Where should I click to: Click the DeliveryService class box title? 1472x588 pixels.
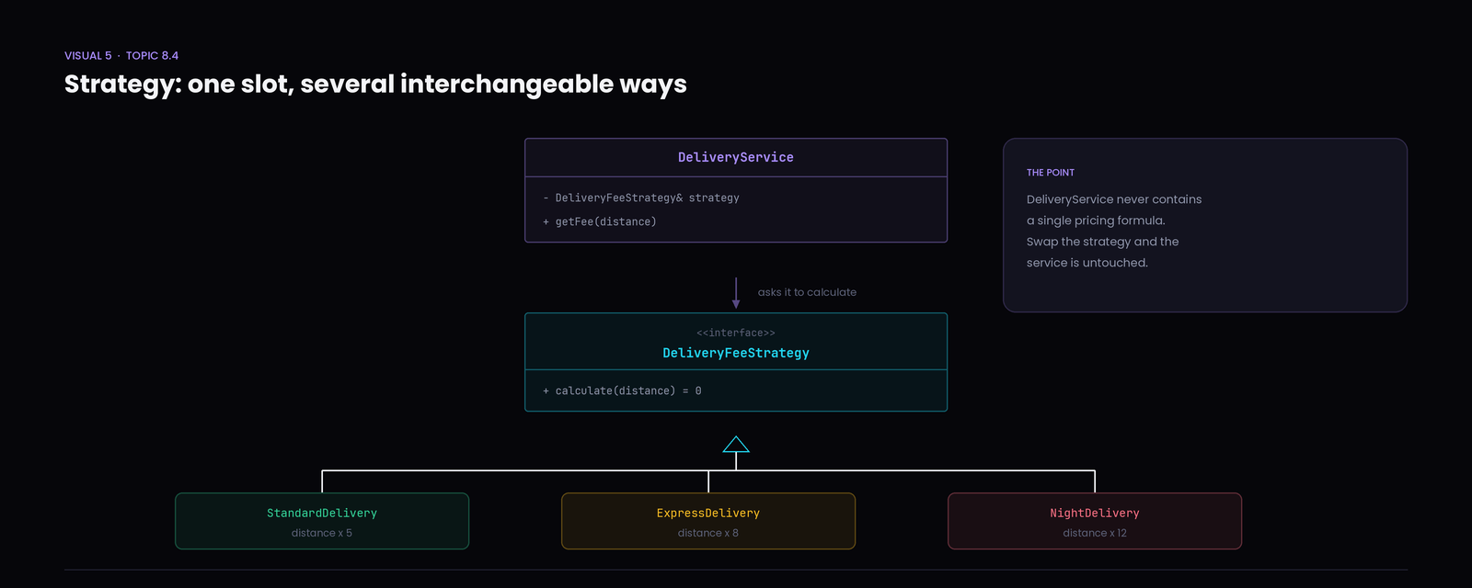[736, 157]
